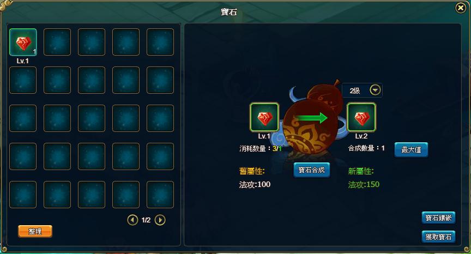
Task: Select first empty slot in second row
Action: (23, 80)
